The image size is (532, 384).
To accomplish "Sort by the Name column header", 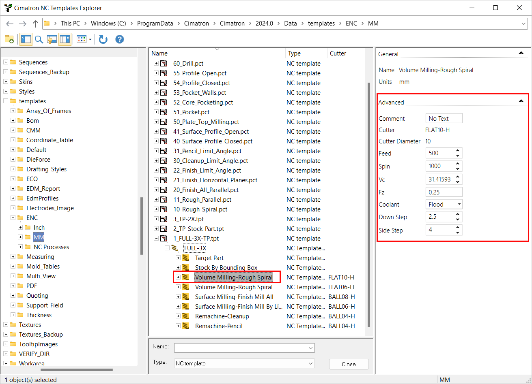I will coord(218,53).
